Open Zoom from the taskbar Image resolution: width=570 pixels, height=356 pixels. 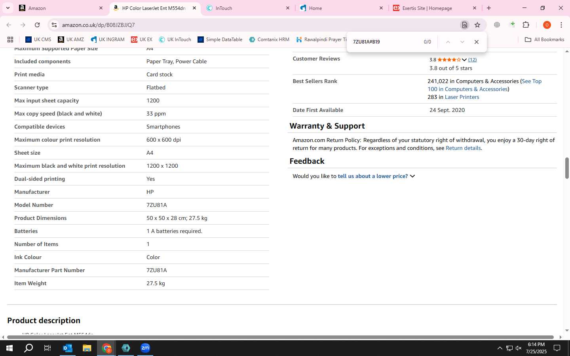(x=145, y=348)
